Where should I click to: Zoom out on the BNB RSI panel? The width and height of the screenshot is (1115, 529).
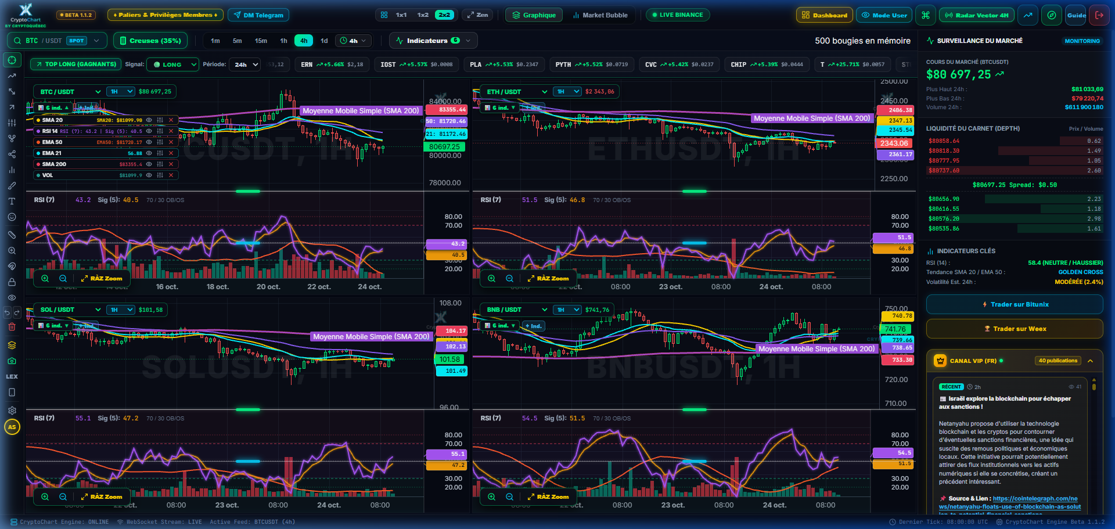tap(509, 496)
